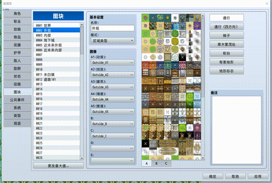This screenshot has height=183, width=272.
Task: Select the 图块 tab in sidebar
Action: 17,92
